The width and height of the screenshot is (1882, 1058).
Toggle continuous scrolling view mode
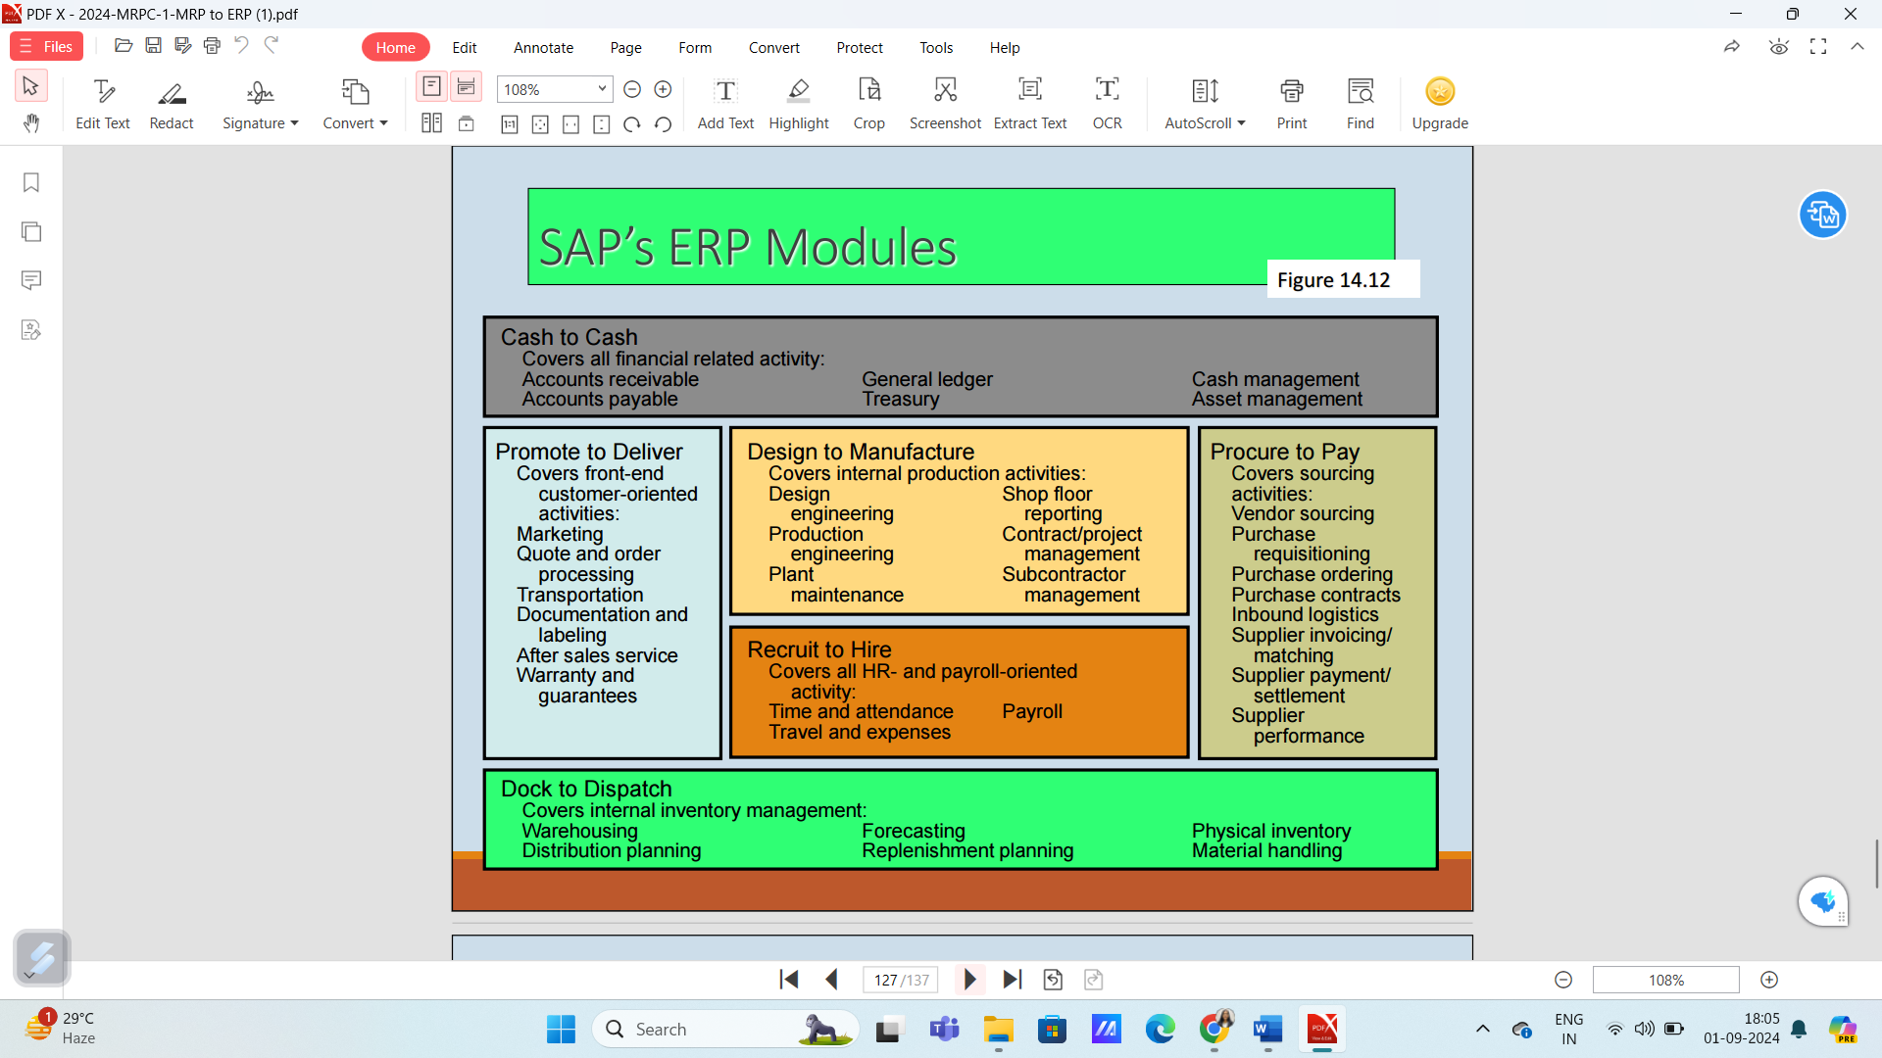point(467,87)
